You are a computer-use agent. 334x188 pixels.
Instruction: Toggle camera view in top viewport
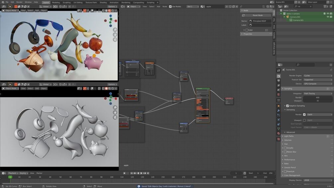point(115,40)
